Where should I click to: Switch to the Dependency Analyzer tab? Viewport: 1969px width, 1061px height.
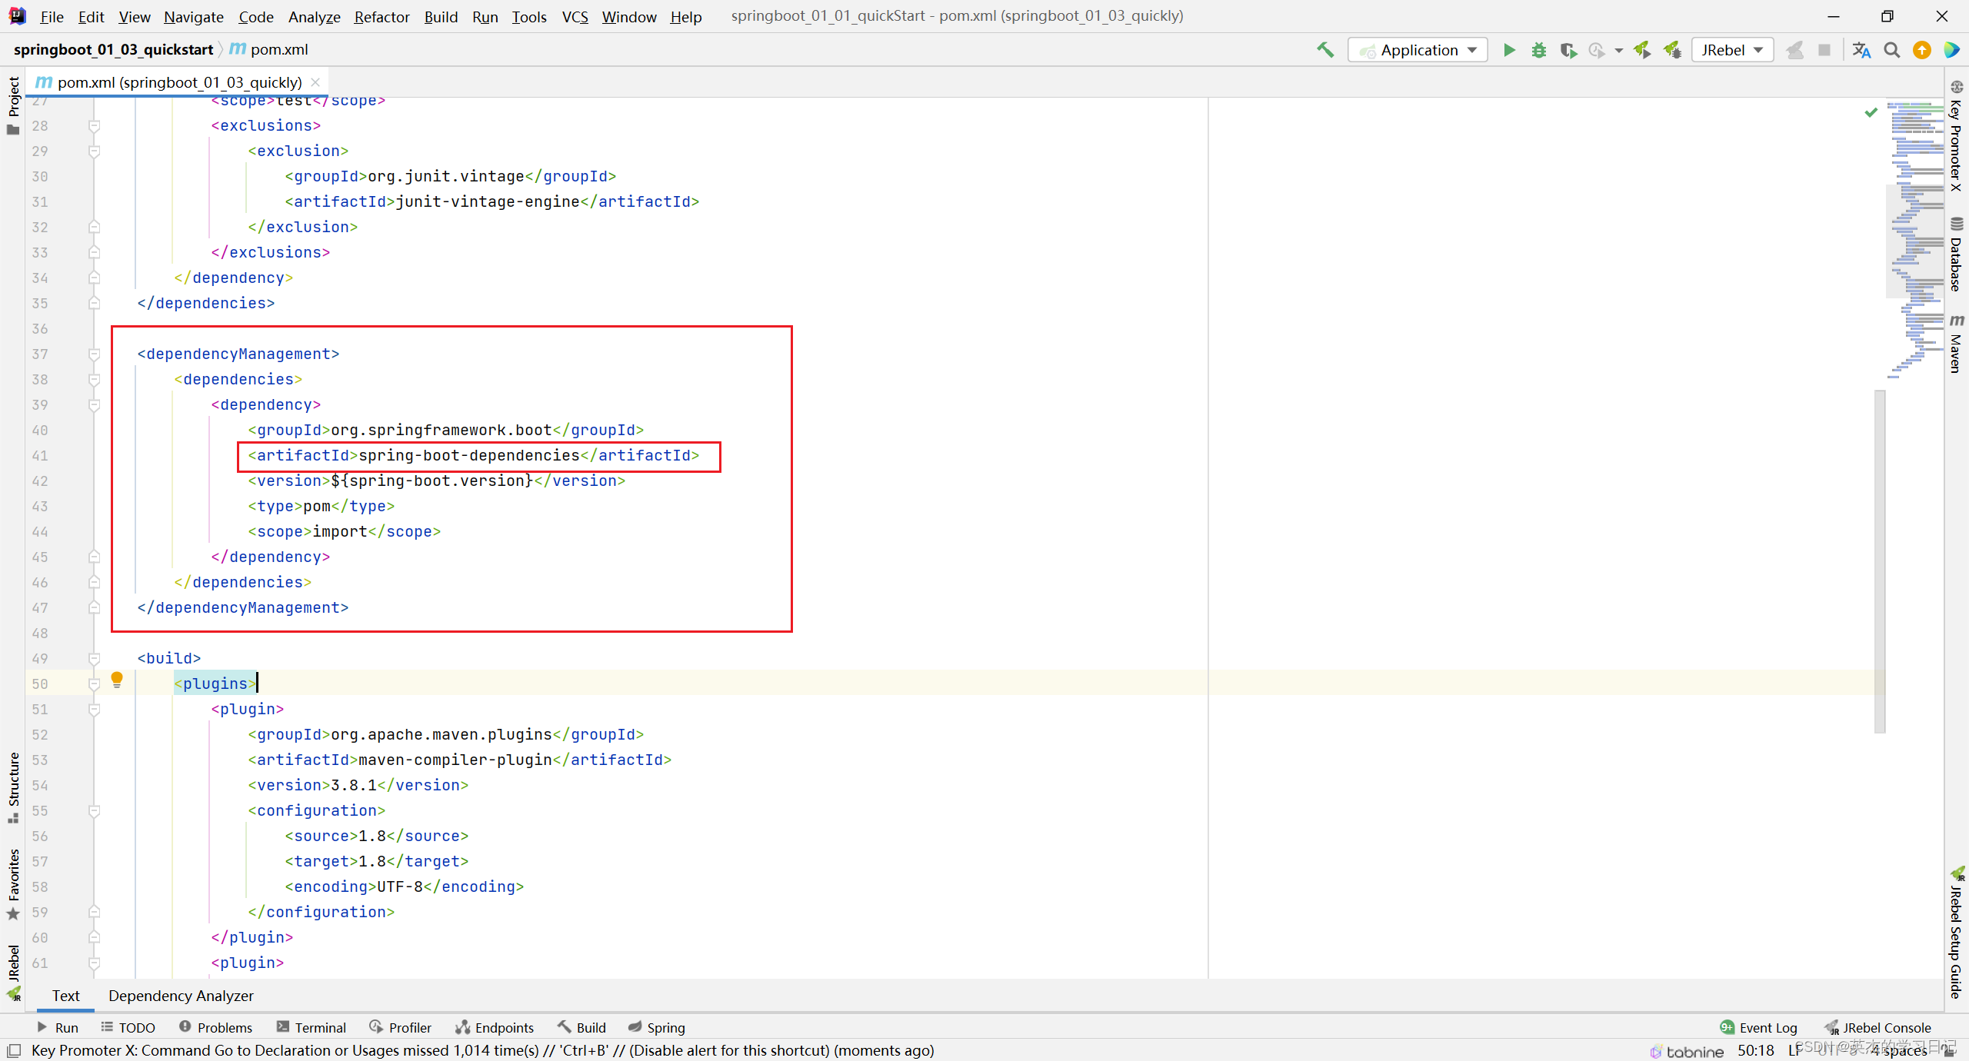tap(181, 996)
